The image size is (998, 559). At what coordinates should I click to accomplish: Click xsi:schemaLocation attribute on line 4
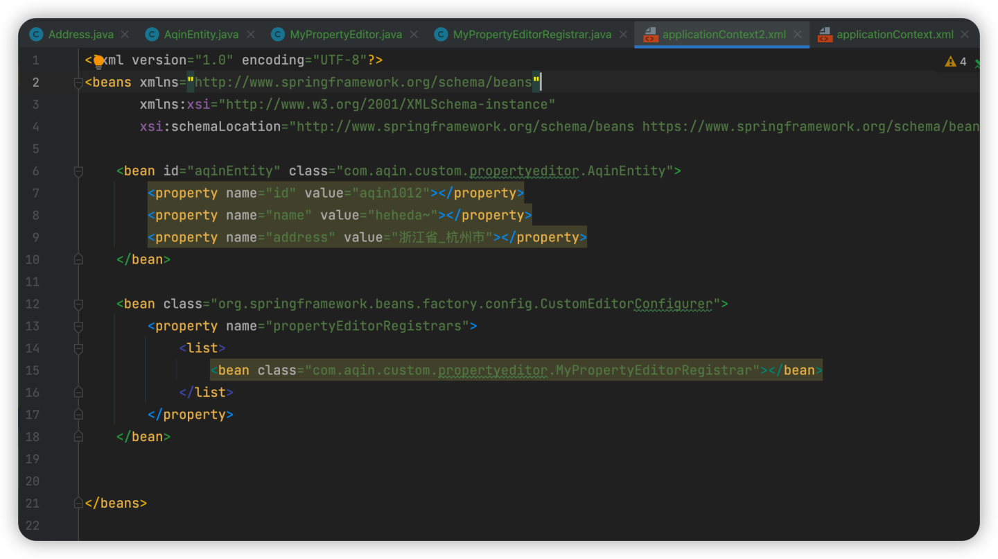click(x=210, y=126)
